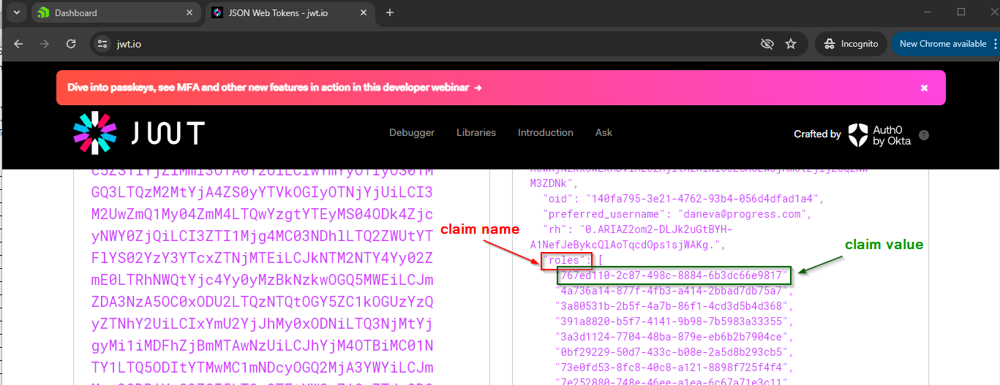1000x385 pixels.
Task: Close the JSON Web Tokens tab
Action: (x=364, y=12)
